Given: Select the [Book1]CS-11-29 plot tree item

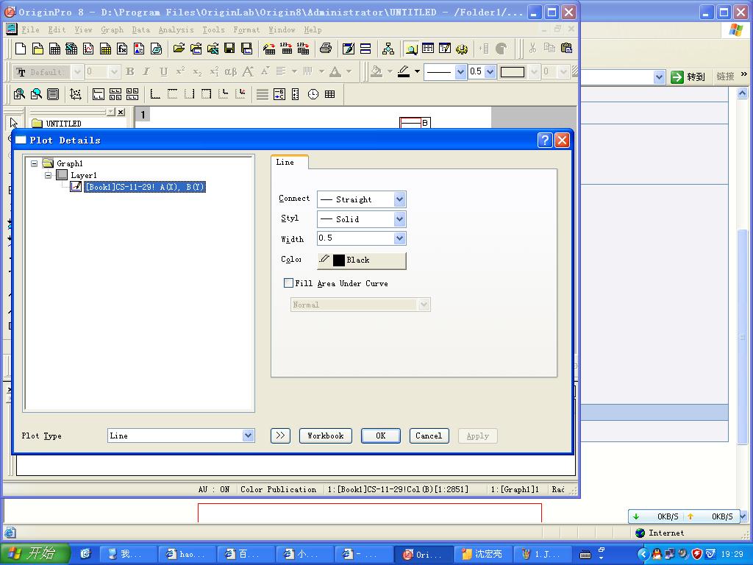Looking at the screenshot, I should pos(145,187).
